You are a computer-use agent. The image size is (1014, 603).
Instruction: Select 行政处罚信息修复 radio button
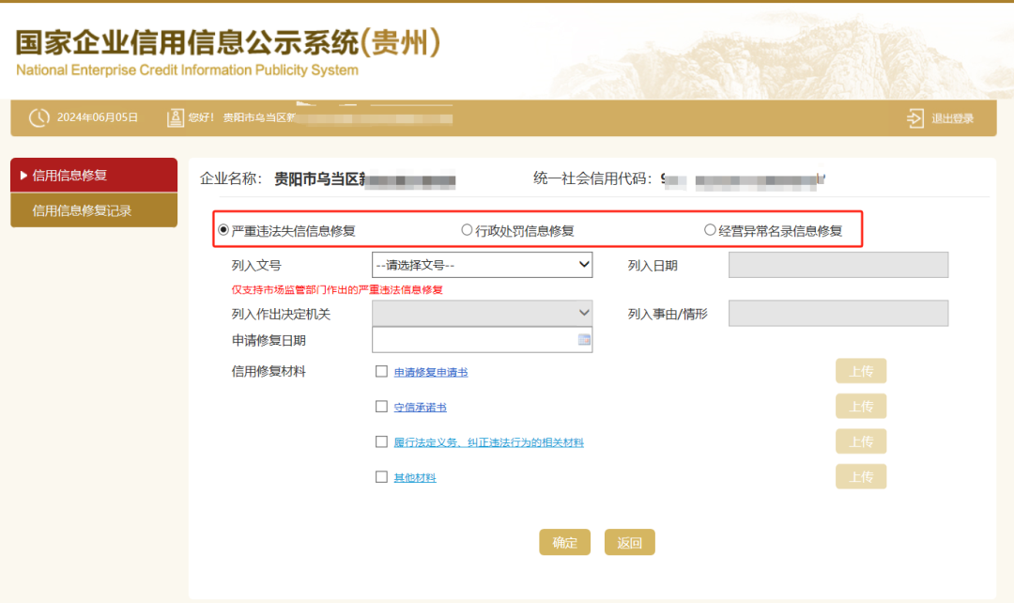coord(467,230)
